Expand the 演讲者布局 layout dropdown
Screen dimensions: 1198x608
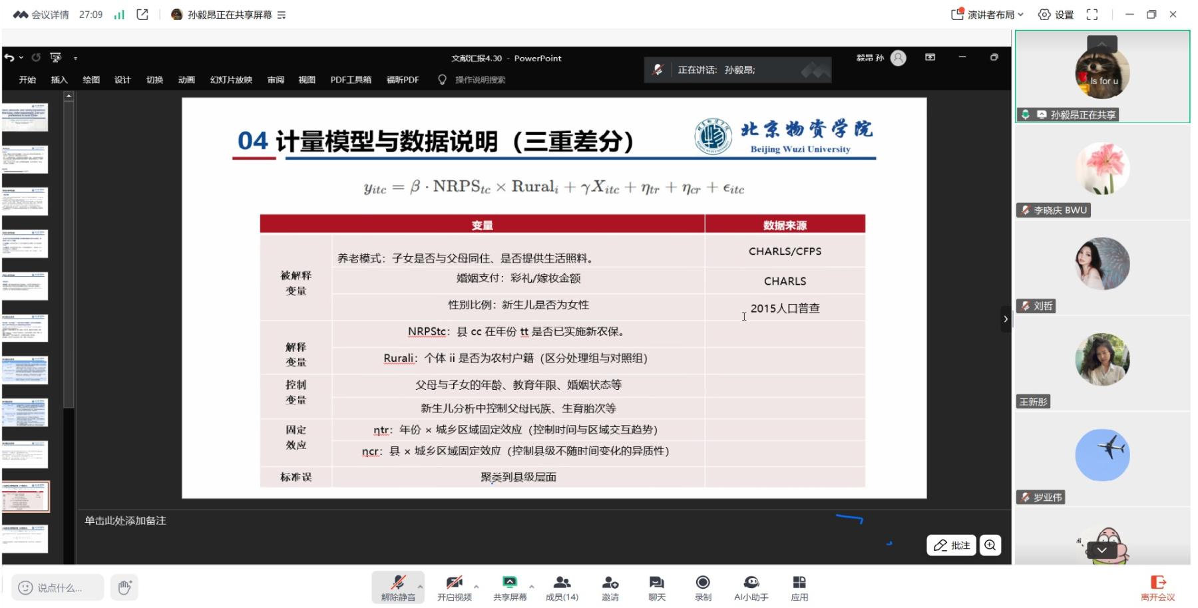[x=988, y=15]
